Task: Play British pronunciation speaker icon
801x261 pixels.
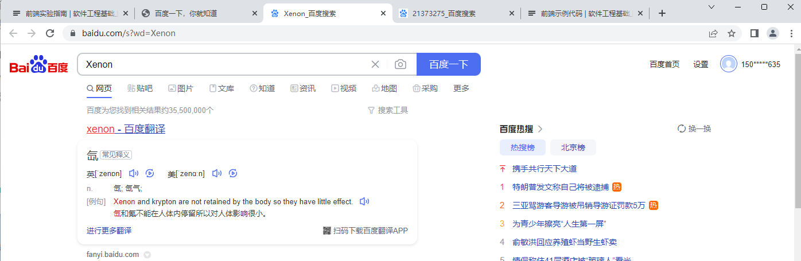Action: click(134, 173)
